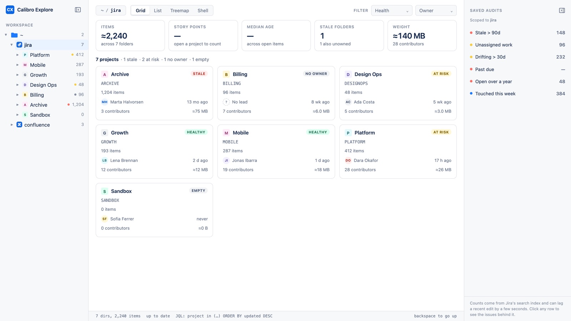The height and width of the screenshot is (321, 571).
Task: Click the STALE badge on Archive card
Action: pos(199,74)
